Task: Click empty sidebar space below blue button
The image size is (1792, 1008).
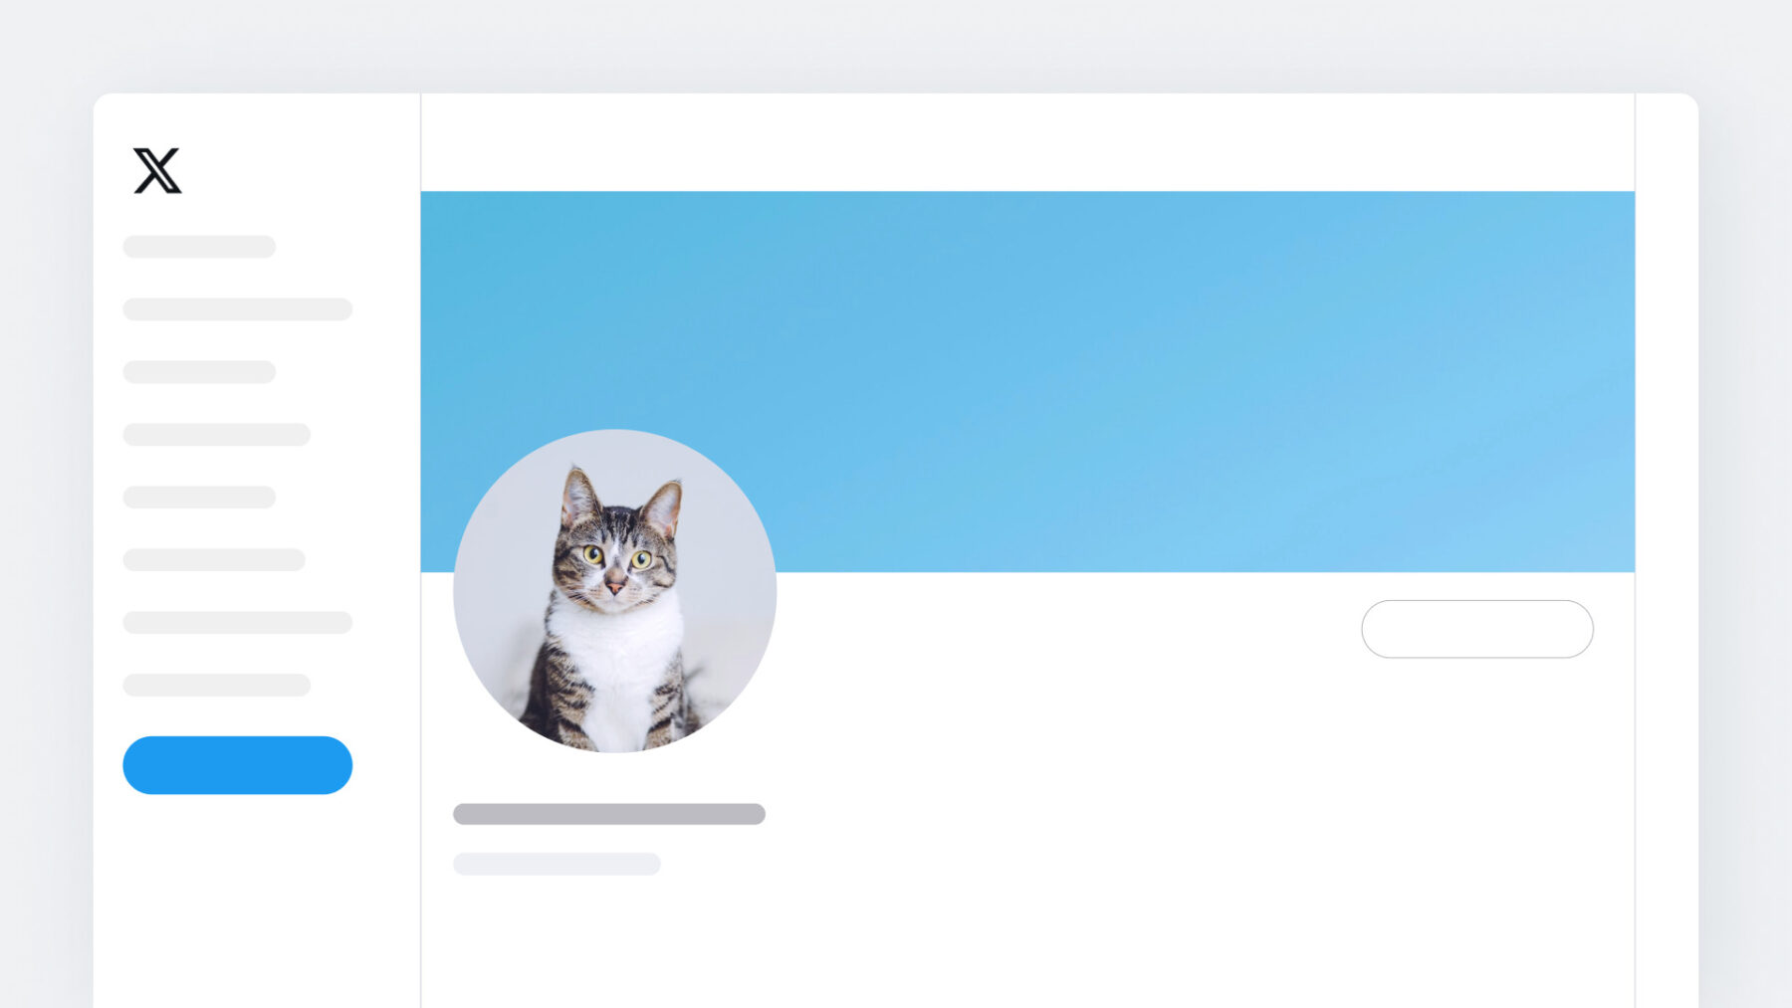Action: click(x=257, y=901)
